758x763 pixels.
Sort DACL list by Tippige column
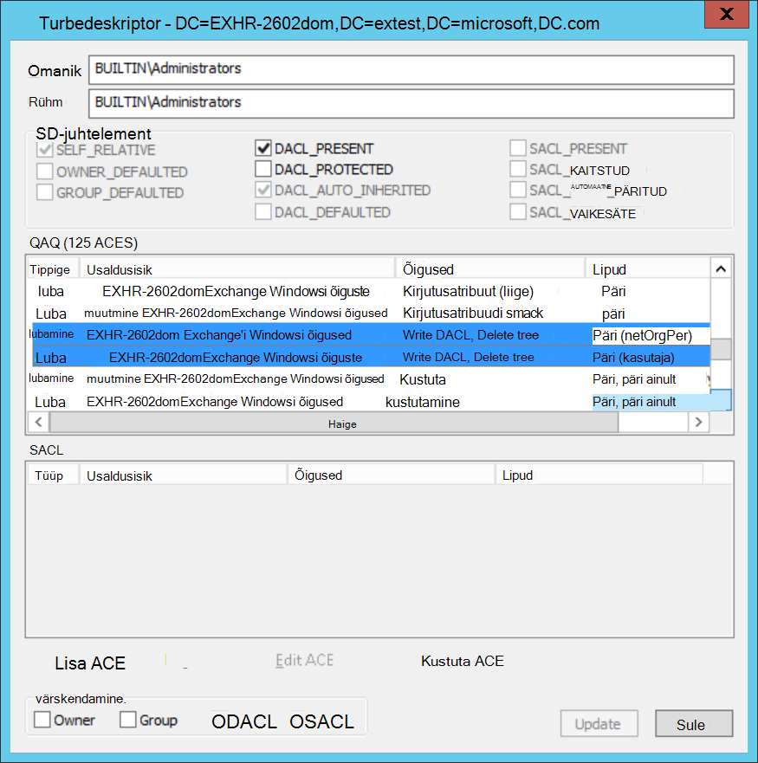[x=53, y=269]
